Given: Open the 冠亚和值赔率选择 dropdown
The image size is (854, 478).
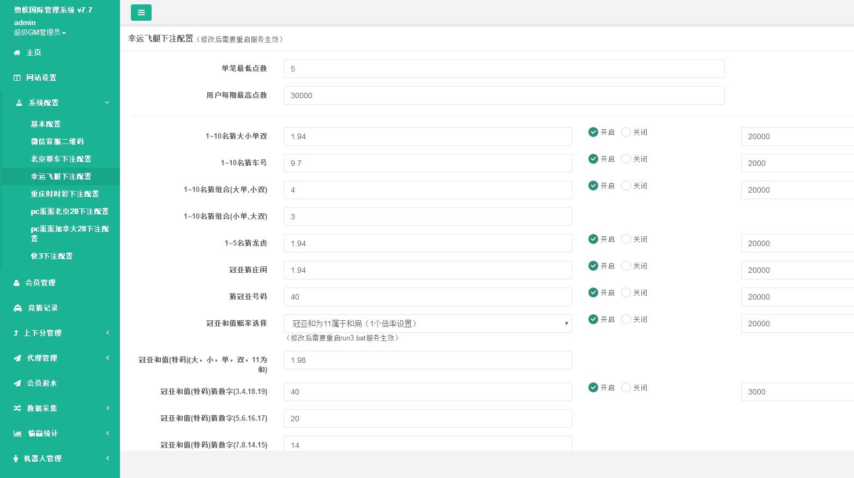Looking at the screenshot, I should [x=427, y=324].
